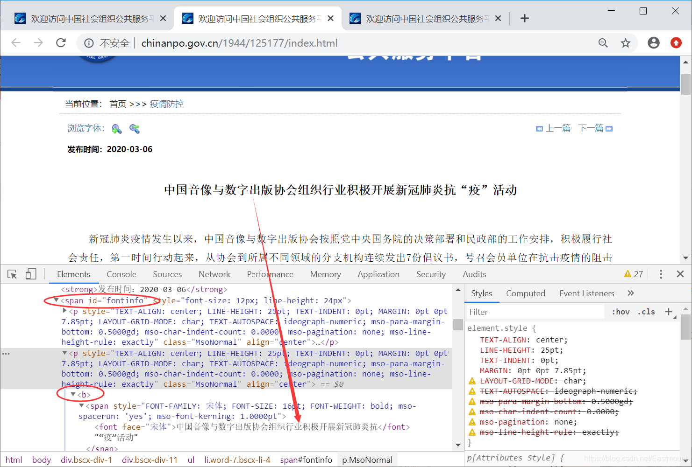Collapse the selected p.MsoNormal node
This screenshot has width=692, height=467.
64,353
